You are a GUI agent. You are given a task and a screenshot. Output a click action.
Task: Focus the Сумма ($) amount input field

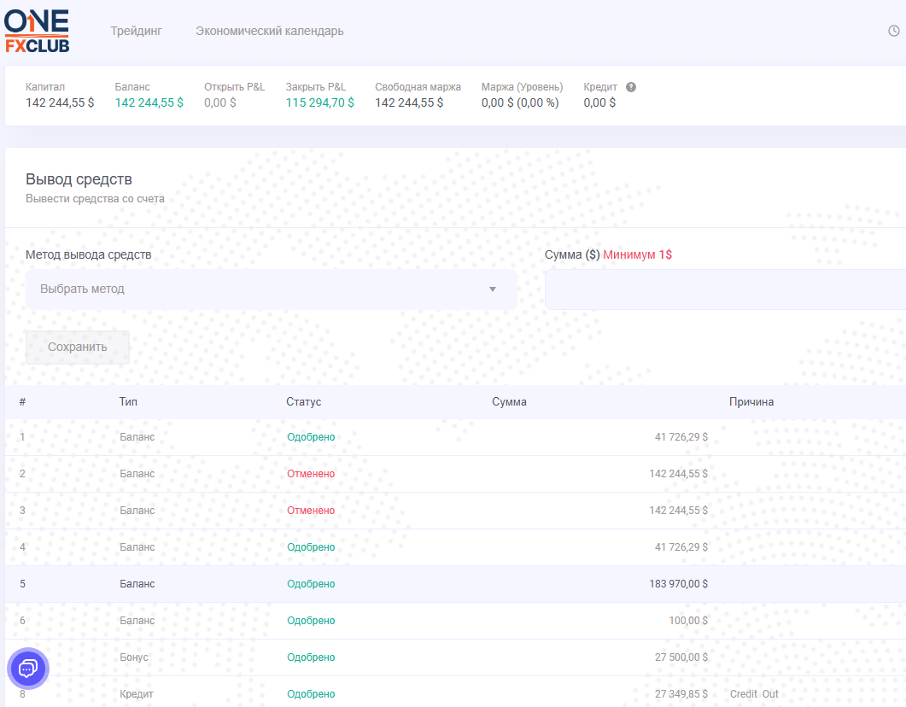(x=726, y=289)
